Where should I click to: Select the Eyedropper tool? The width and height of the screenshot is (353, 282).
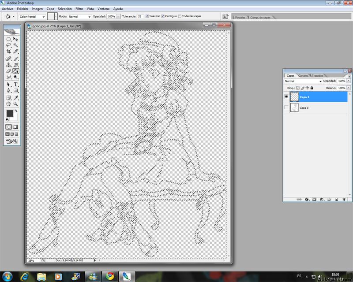tap(16, 98)
